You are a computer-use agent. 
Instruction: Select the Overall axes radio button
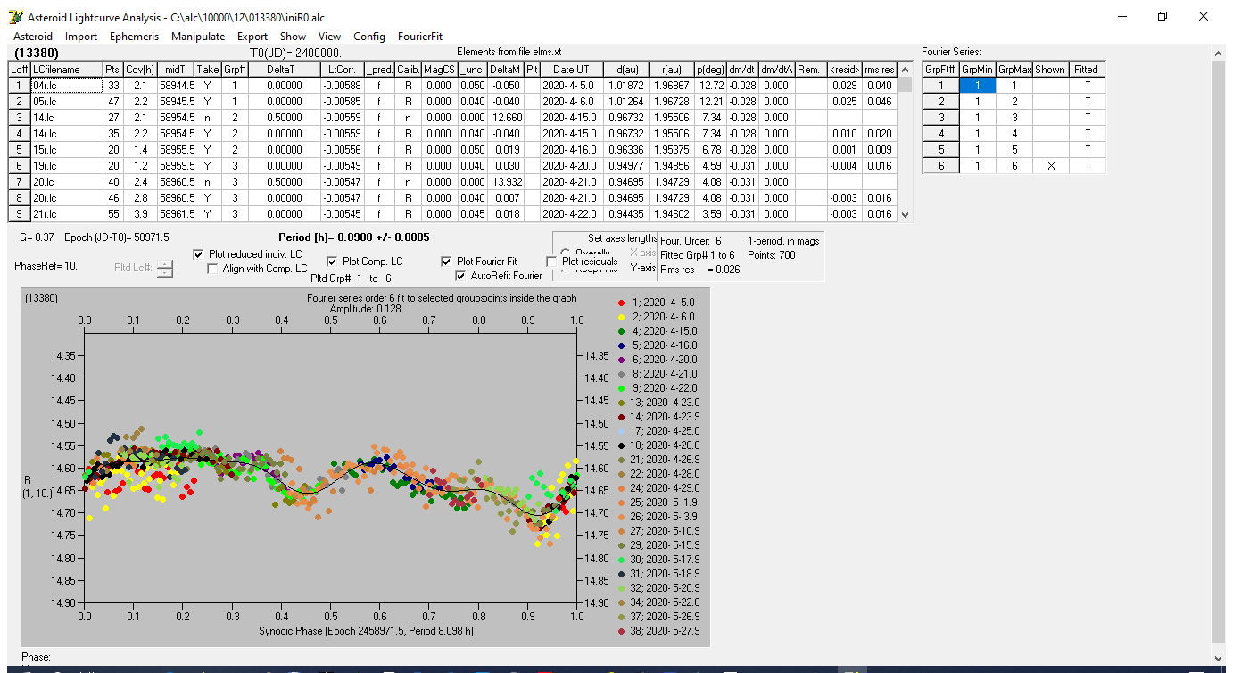pyautogui.click(x=567, y=253)
